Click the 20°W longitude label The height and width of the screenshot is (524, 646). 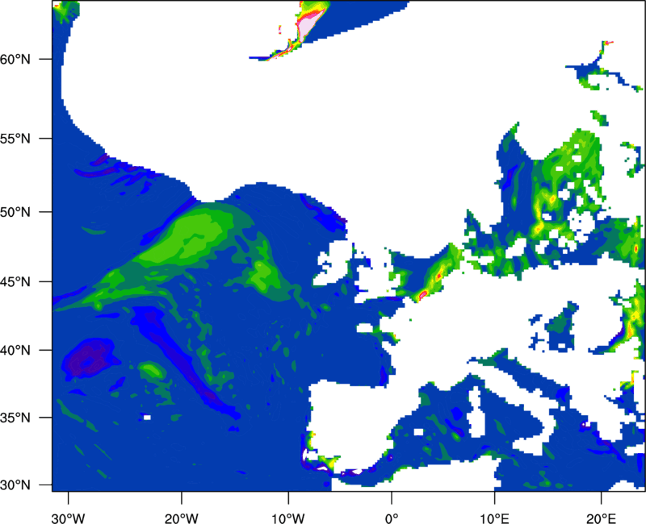(181, 518)
